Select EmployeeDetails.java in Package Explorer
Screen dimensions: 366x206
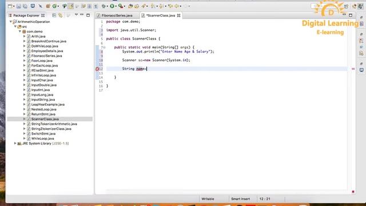pos(47,51)
